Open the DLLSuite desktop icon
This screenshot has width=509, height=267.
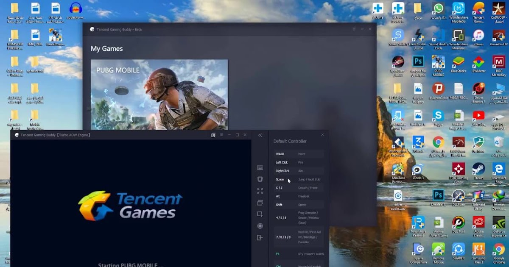tap(459, 198)
